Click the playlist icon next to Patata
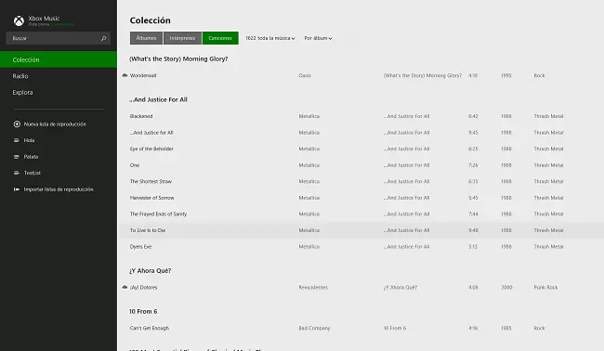The width and height of the screenshot is (604, 351). point(17,157)
